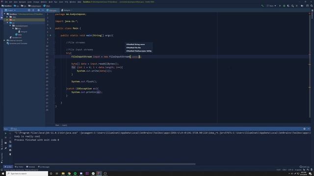Toggle scroll to end in Run console
314x176 pixels.
(10, 146)
